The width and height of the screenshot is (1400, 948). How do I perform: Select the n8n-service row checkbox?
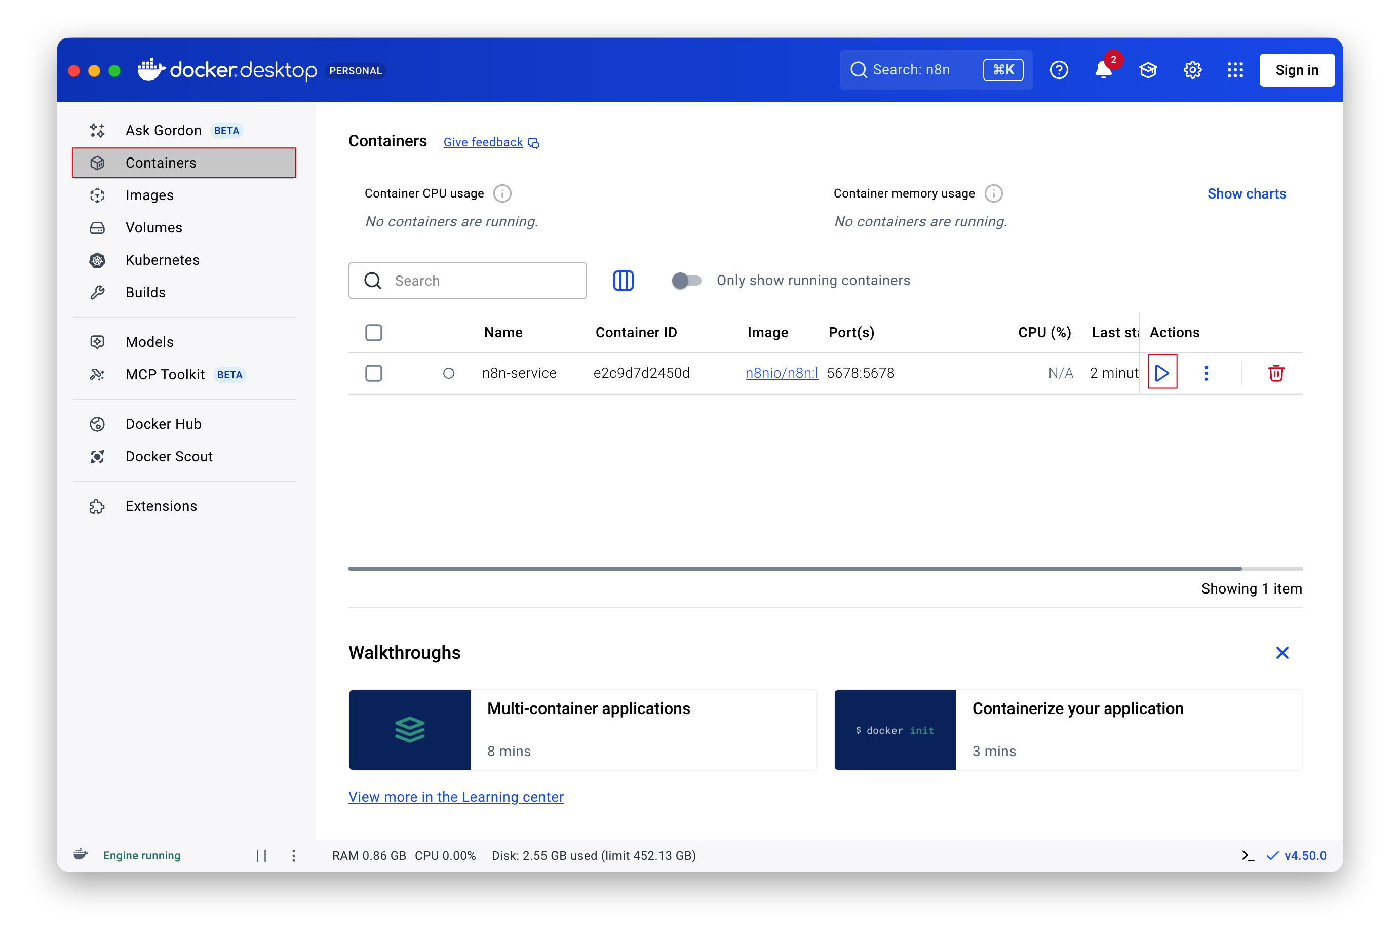coord(373,373)
